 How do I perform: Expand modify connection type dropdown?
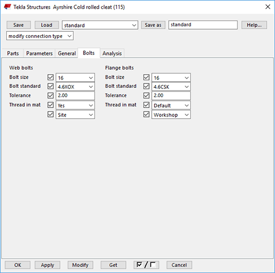(40, 36)
